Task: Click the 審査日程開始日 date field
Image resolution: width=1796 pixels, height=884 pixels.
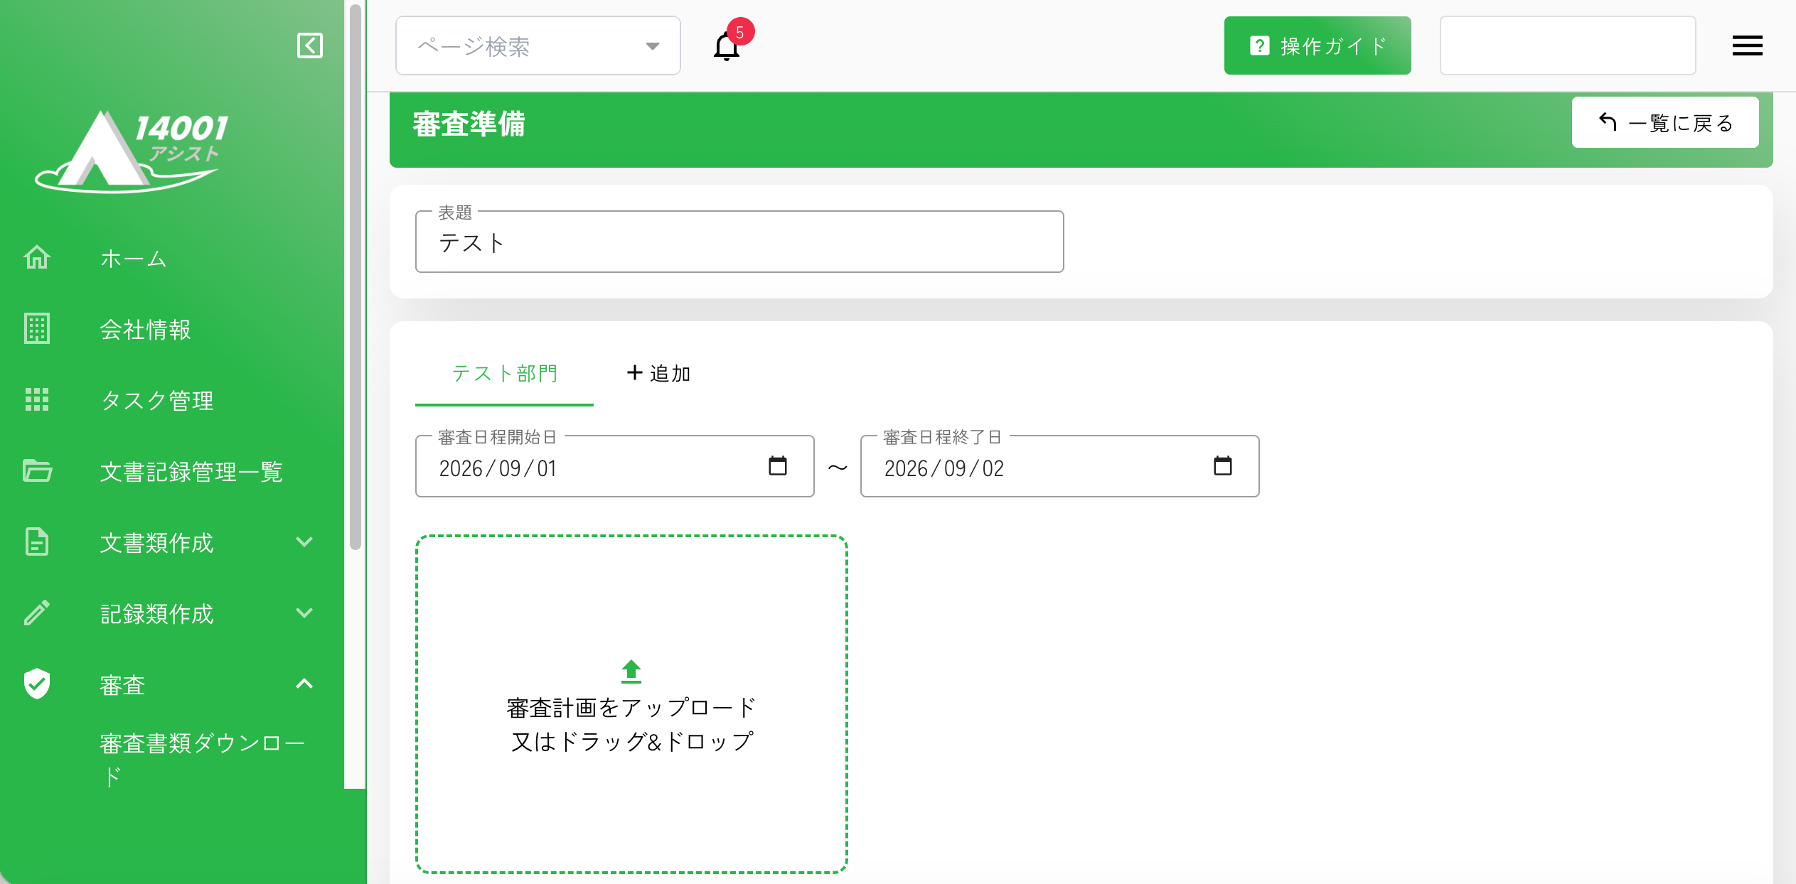Action: point(615,466)
